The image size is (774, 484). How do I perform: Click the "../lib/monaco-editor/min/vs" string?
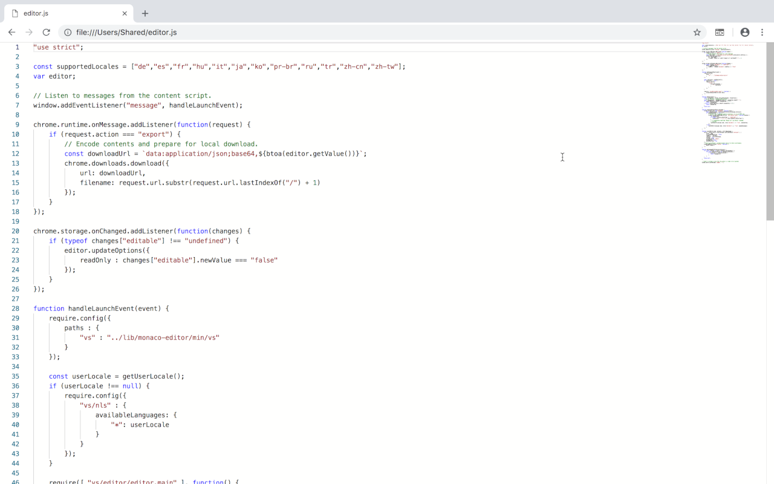point(163,338)
